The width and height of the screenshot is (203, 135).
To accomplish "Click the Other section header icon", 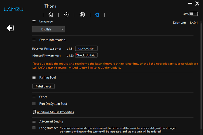I will [x=34, y=97].
